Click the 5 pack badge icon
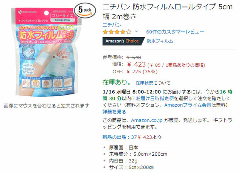241x173 pixels. (x=85, y=11)
